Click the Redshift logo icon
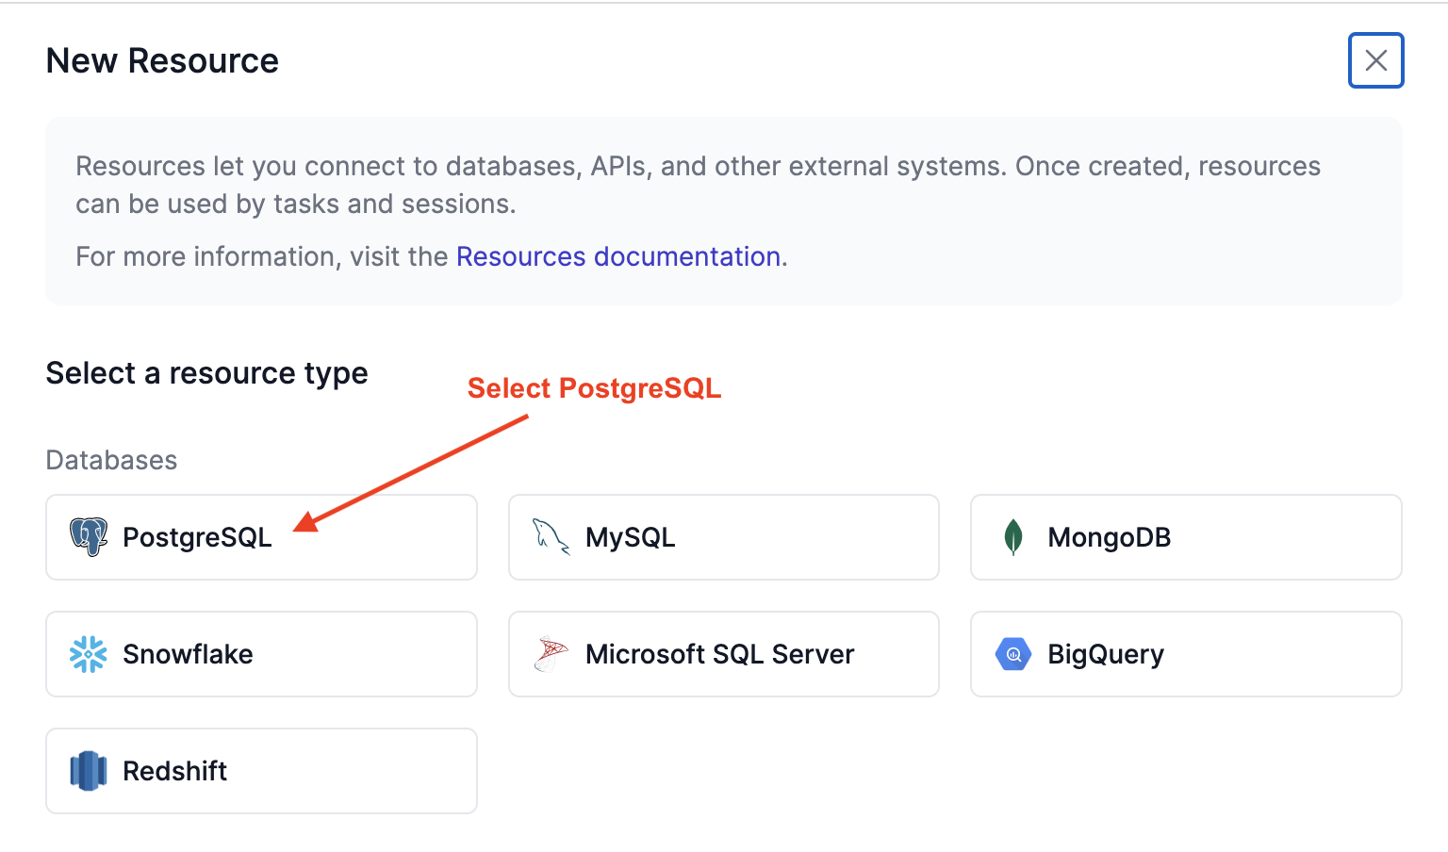Screen dimensions: 1448x852 (x=89, y=771)
